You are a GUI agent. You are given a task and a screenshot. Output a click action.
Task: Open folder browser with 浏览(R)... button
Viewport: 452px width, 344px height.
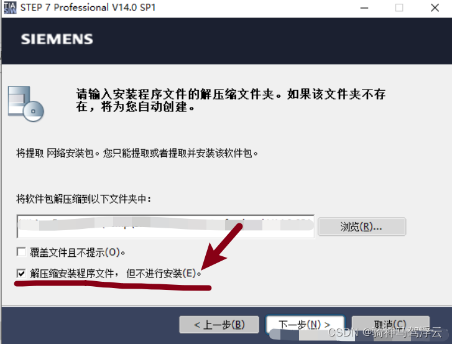[x=362, y=226]
